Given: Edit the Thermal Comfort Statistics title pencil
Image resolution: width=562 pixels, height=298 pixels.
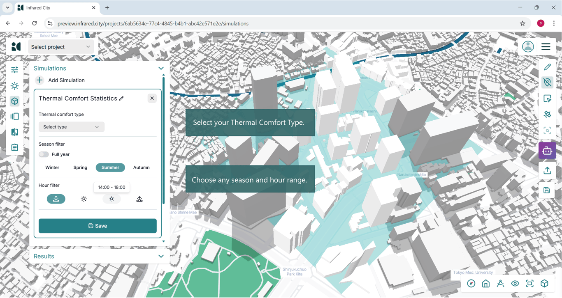Looking at the screenshot, I should click(121, 99).
